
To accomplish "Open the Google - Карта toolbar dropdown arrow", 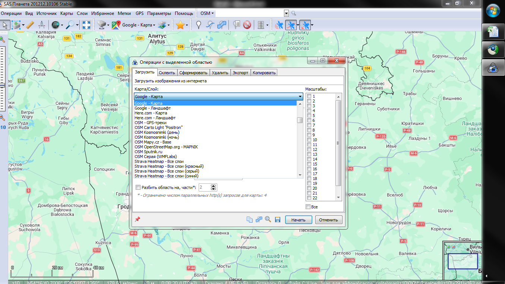I will pyautogui.click(x=154, y=25).
